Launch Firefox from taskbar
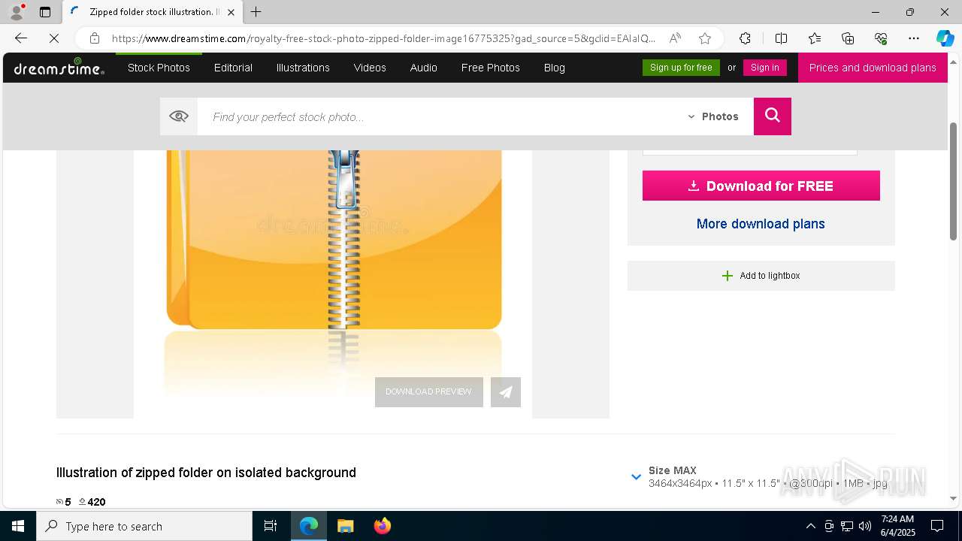 pyautogui.click(x=383, y=526)
